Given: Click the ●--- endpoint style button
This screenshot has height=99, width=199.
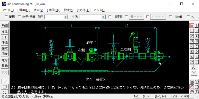Looking at the screenshot, I should pos(137,17).
